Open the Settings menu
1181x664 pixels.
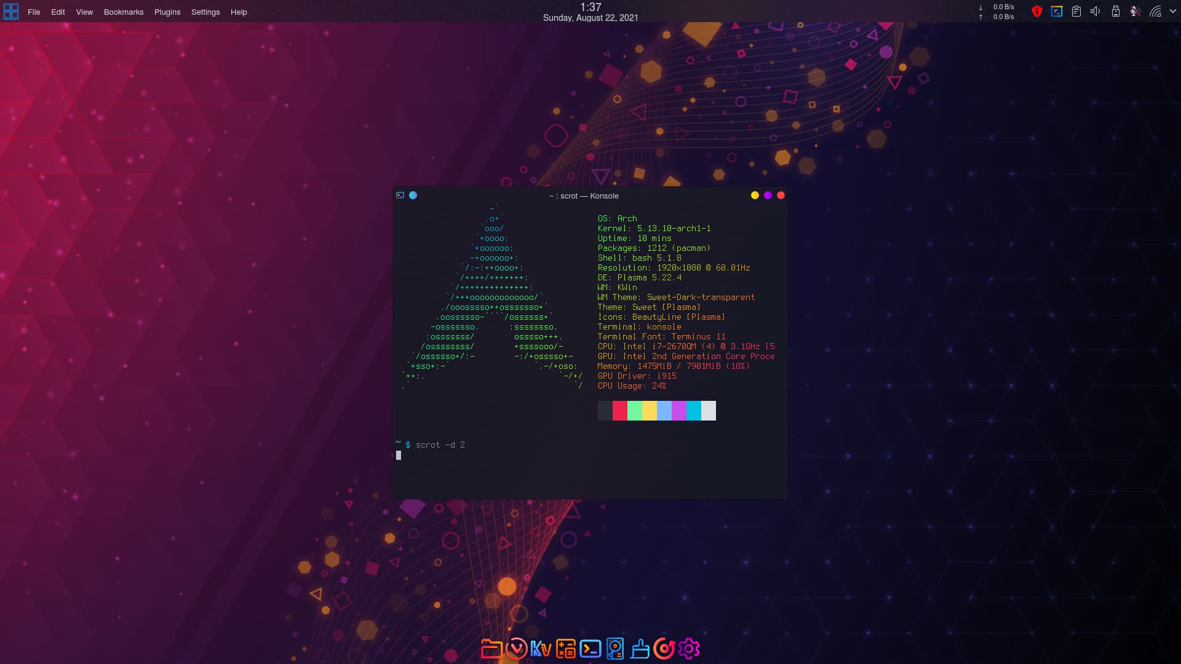coord(205,12)
